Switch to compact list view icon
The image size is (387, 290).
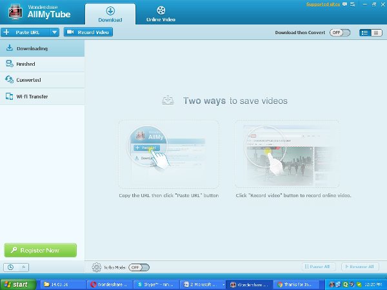tap(376, 33)
